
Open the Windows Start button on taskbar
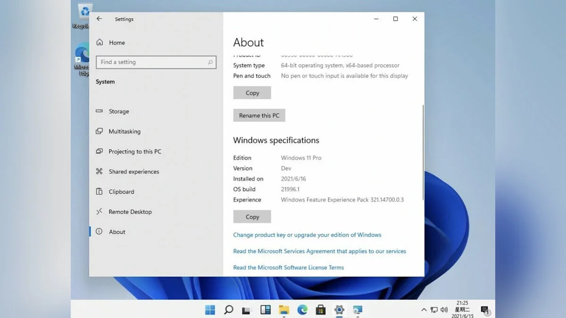point(210,310)
